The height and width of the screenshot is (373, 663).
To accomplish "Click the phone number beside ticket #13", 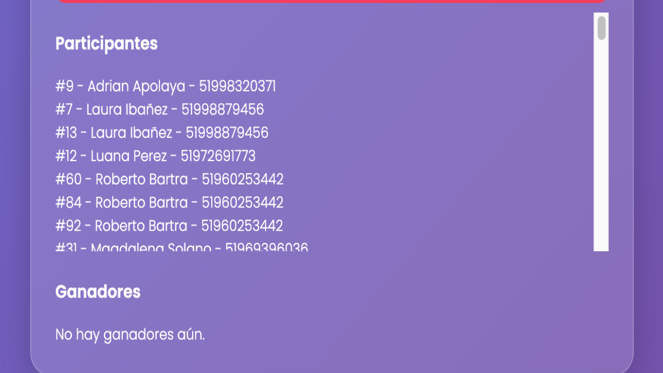I will [x=227, y=133].
